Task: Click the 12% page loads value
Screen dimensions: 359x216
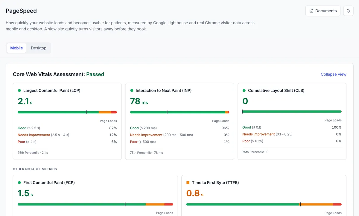Action: click(x=113, y=135)
